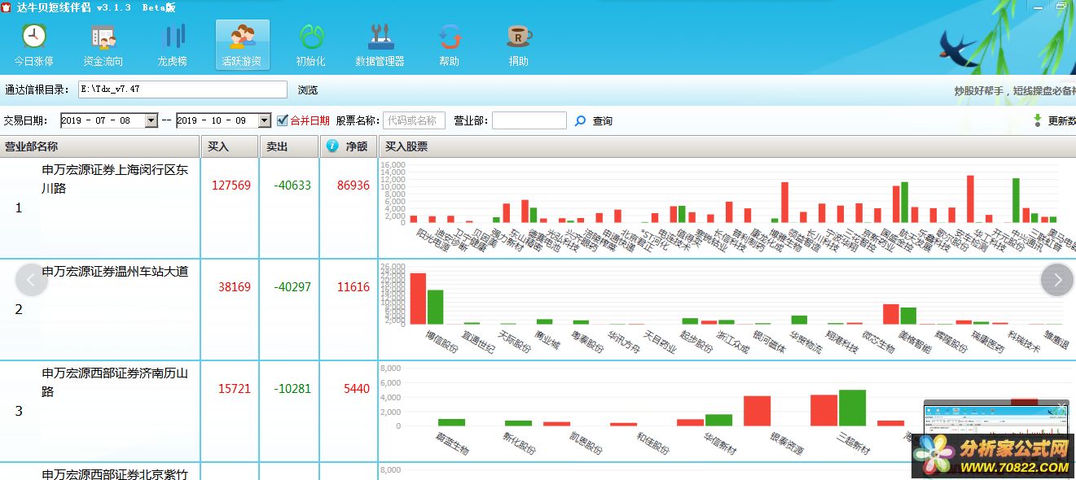The width and height of the screenshot is (1076, 480).
Task: Open the start date 2019-07-08 dropdown
Action: [151, 120]
